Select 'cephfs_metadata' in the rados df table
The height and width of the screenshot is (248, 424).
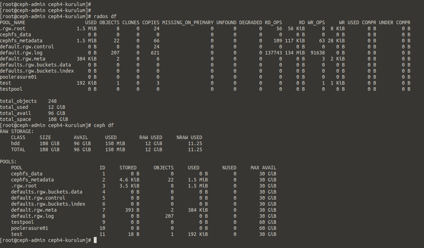tap(21, 41)
